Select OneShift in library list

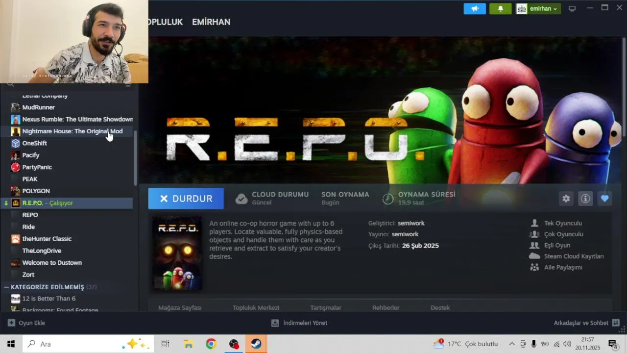[x=67, y=143]
